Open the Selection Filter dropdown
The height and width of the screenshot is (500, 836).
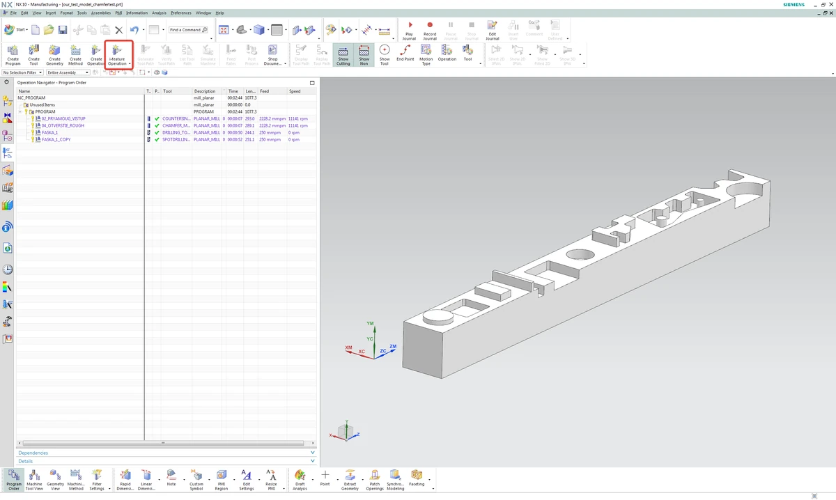pos(23,72)
